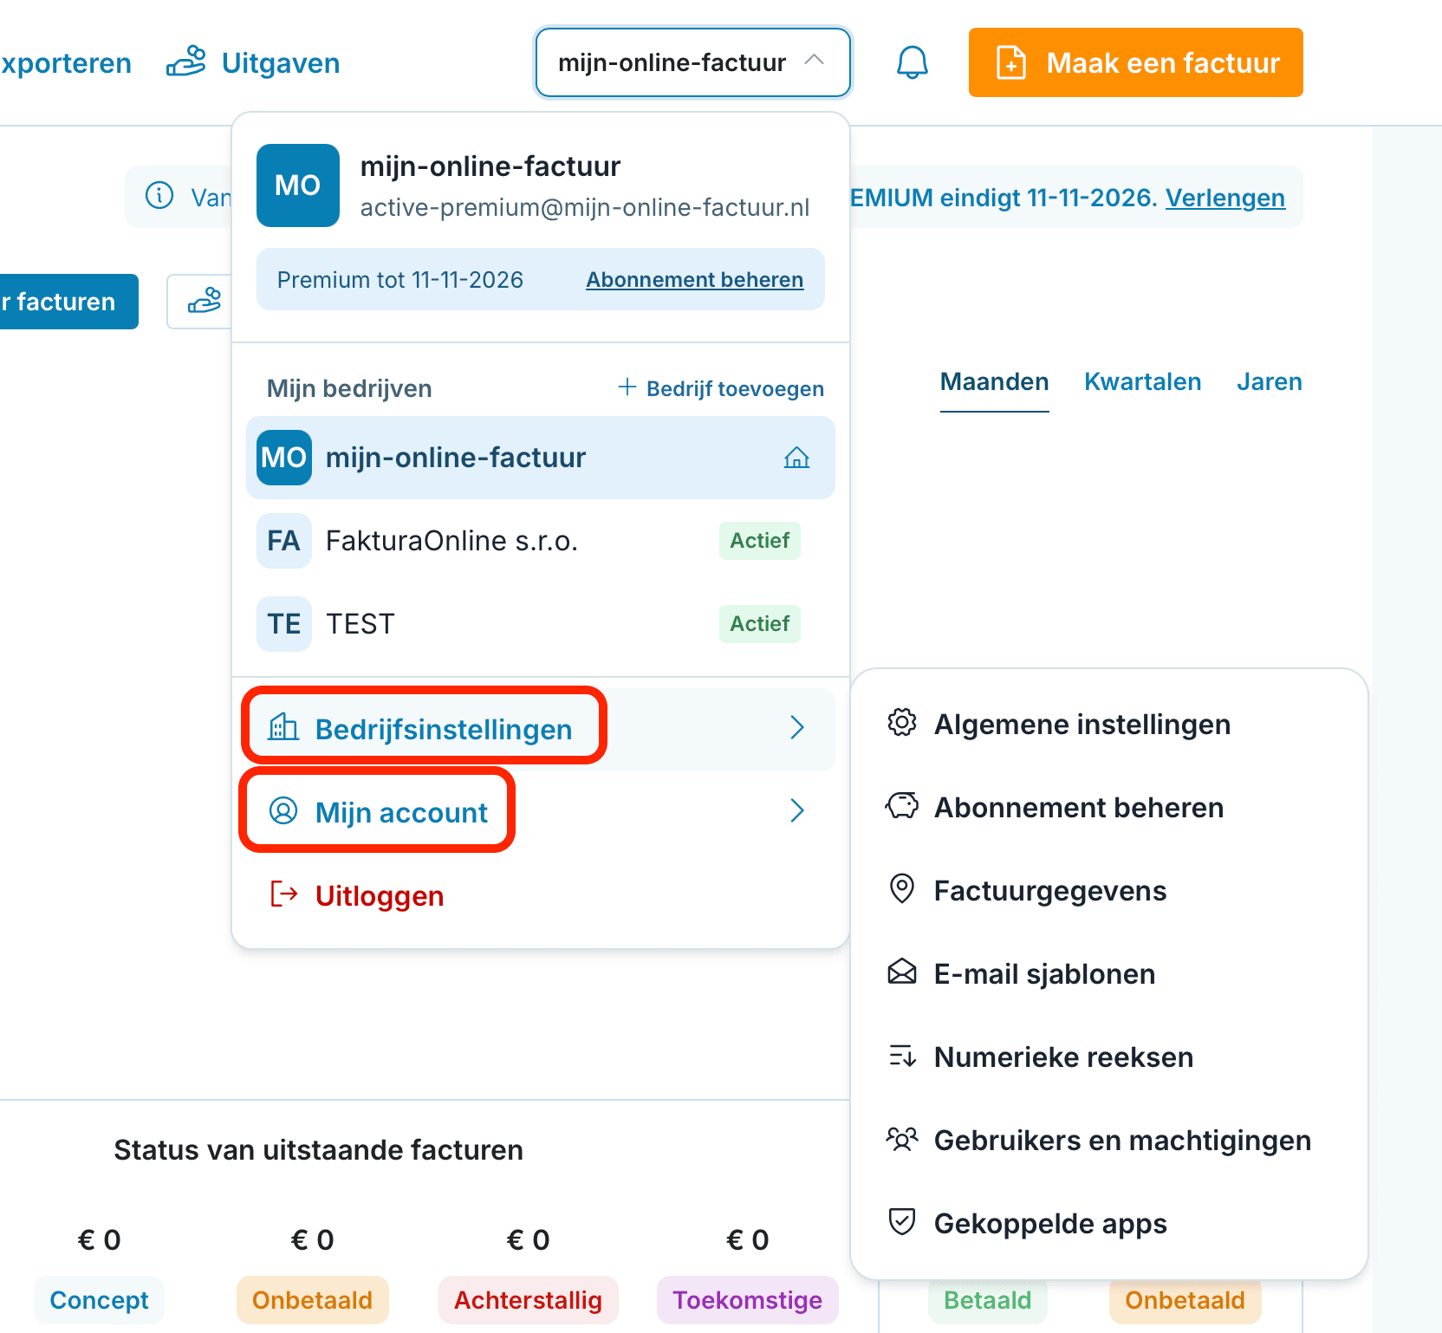Switch to the Jaren tab
Viewport: 1442px width, 1333px height.
coord(1269,382)
